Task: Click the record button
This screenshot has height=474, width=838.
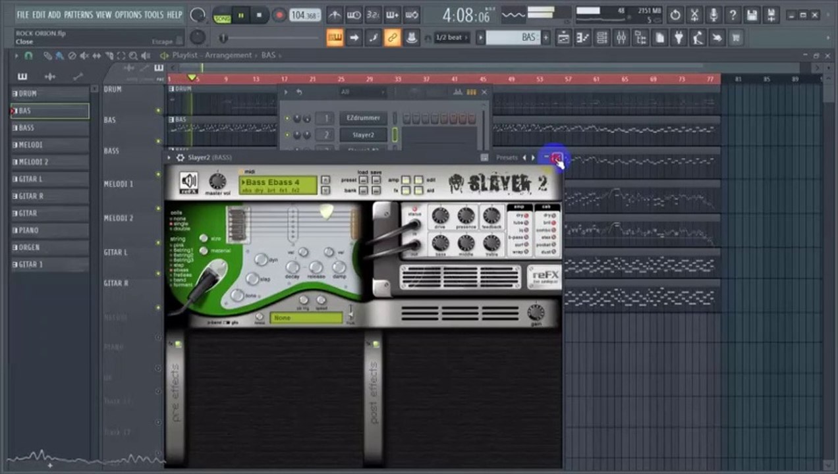Action: (279, 15)
